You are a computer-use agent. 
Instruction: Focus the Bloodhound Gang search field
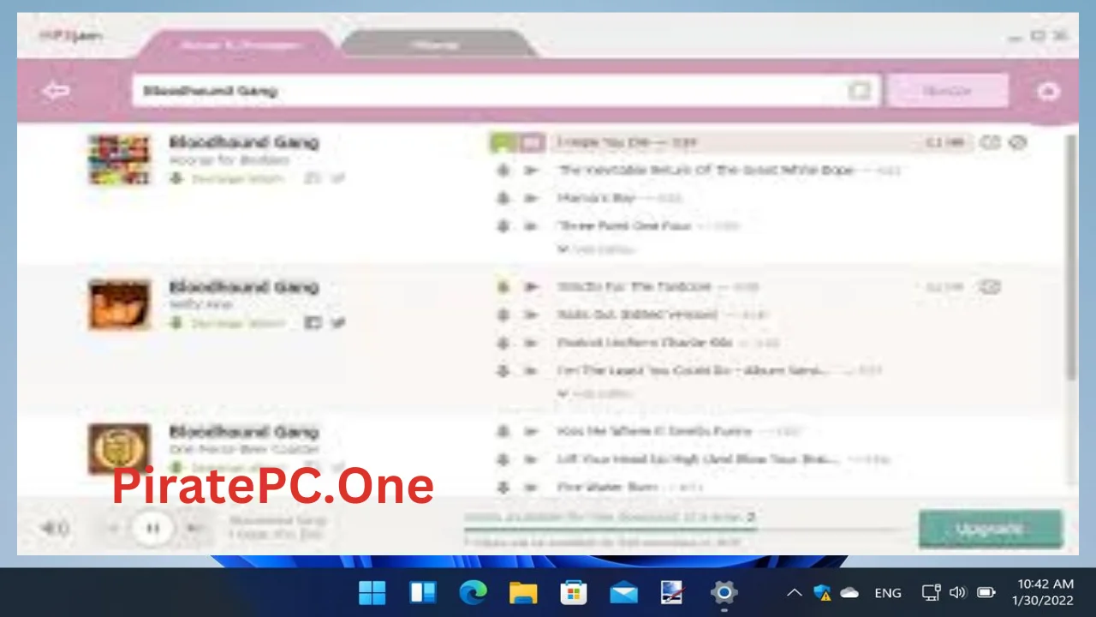click(505, 91)
